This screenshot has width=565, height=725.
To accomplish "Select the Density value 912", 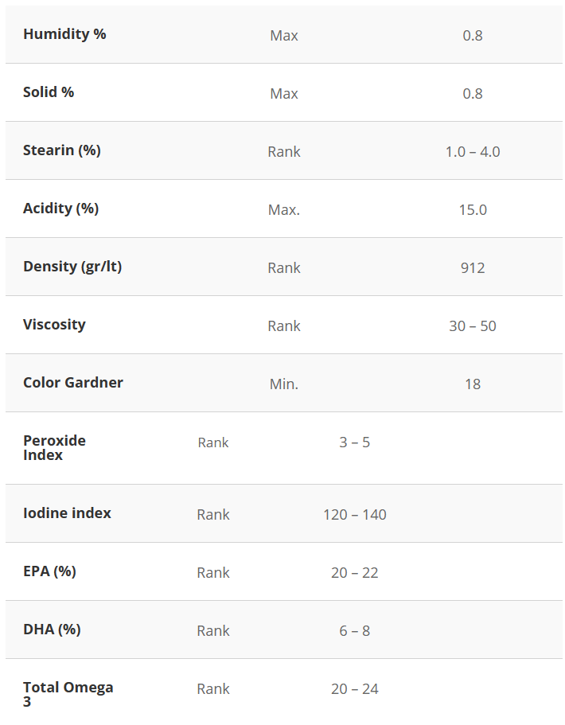I will (x=473, y=268).
